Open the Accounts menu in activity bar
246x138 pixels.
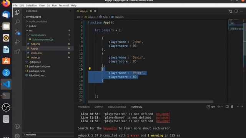tap(17, 126)
